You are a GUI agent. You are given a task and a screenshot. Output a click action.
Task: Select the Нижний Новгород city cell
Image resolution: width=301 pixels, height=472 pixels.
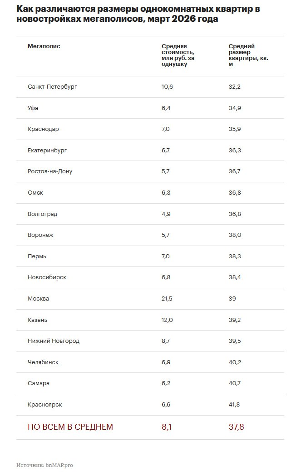[x=54, y=341]
